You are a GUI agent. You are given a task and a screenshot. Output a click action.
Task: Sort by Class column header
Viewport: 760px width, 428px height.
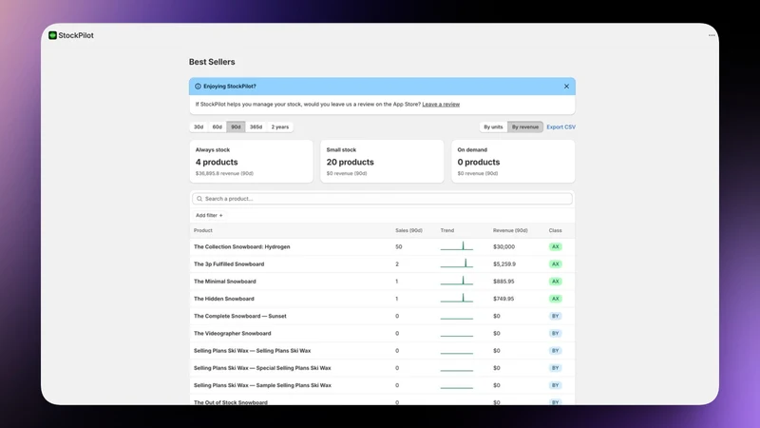click(x=555, y=230)
